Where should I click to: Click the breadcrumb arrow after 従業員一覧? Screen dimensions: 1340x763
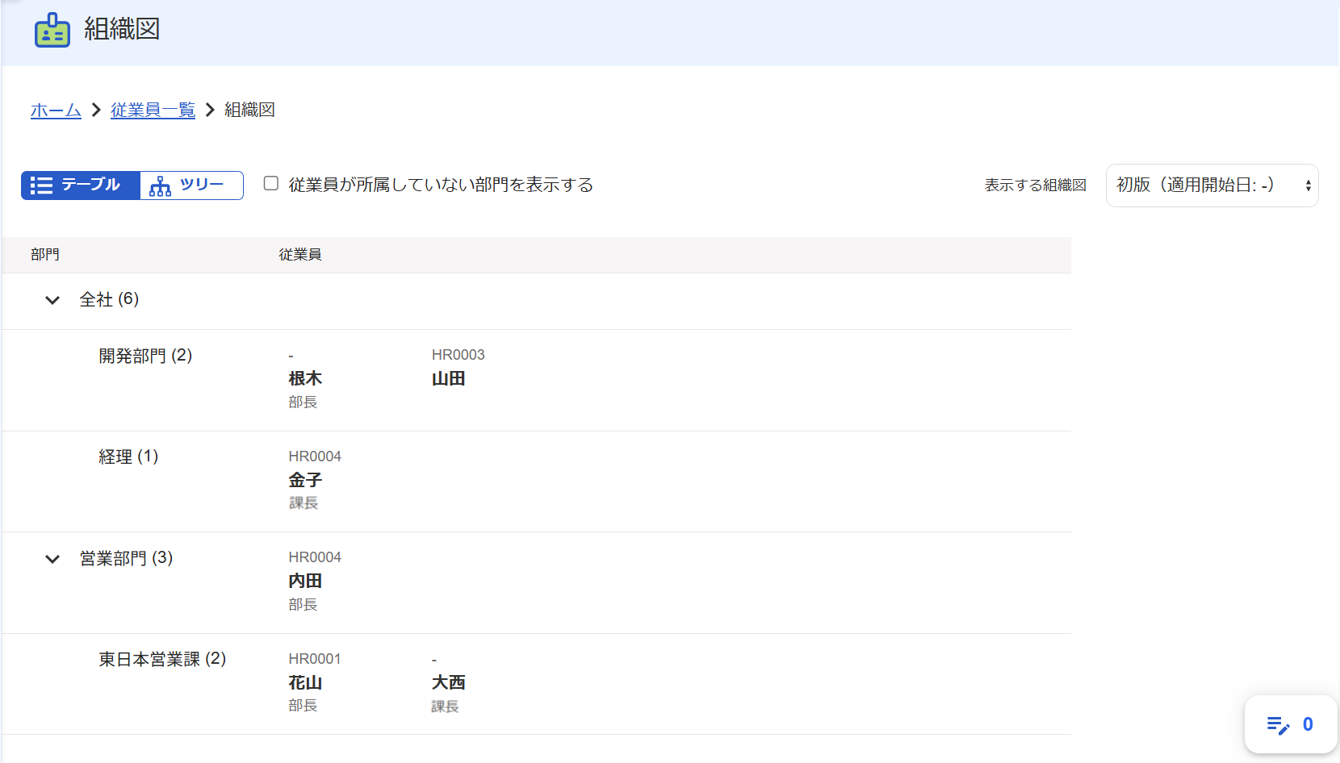click(210, 110)
